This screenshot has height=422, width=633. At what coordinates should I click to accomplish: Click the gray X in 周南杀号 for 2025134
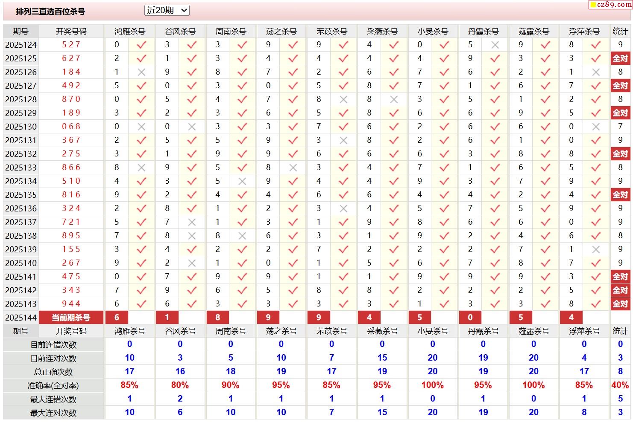(242, 181)
